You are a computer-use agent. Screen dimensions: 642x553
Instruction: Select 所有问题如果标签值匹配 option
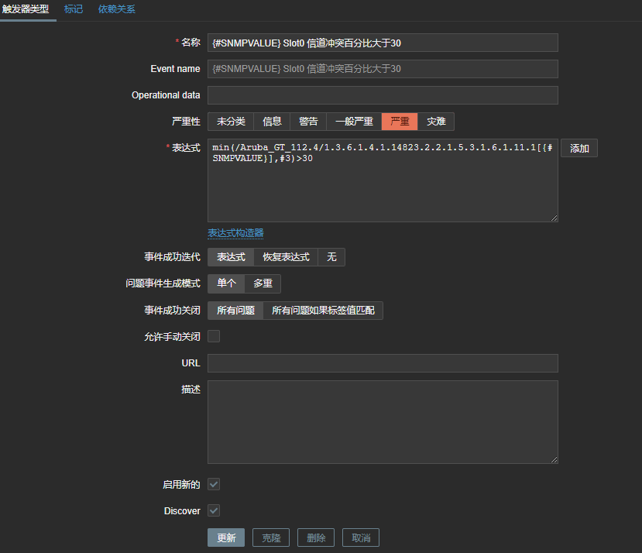click(323, 311)
